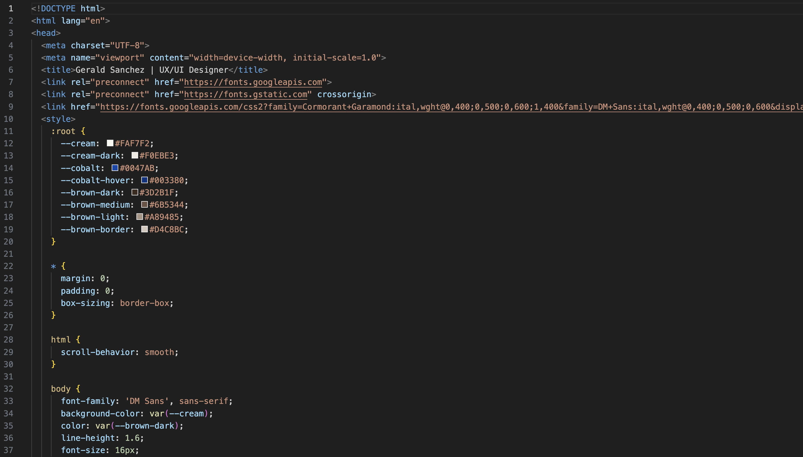Click the opening style tag
The image size is (803, 457).
click(58, 119)
